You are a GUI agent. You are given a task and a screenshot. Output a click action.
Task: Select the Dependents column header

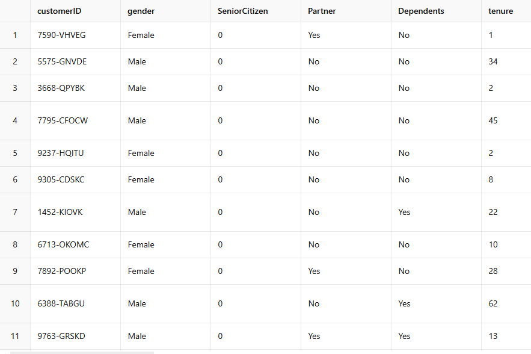436,11
